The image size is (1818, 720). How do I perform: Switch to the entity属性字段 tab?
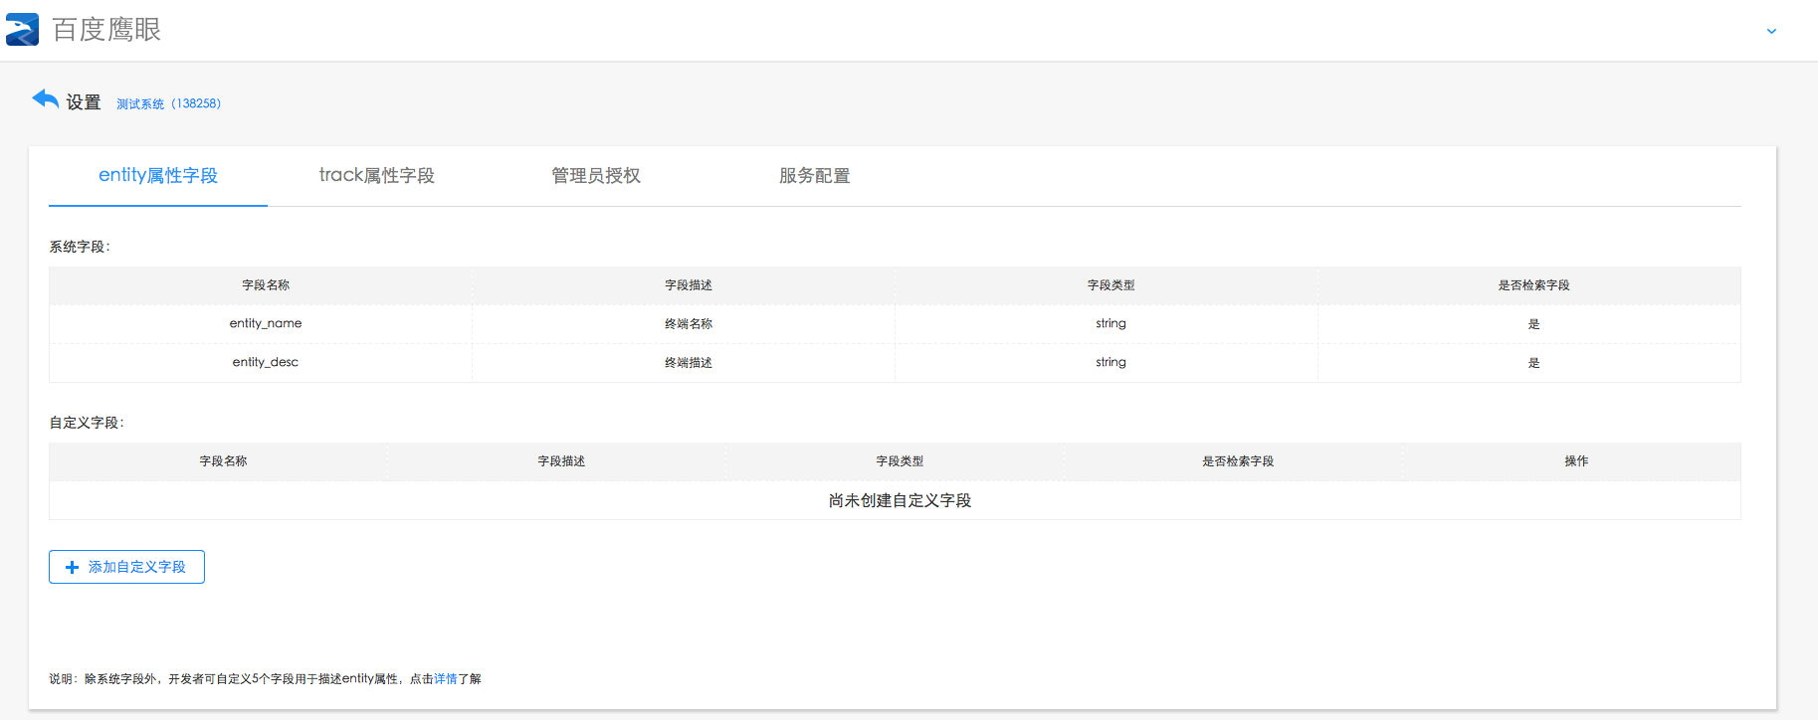(157, 176)
